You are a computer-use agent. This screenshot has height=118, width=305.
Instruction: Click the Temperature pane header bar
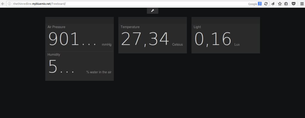[152, 21]
